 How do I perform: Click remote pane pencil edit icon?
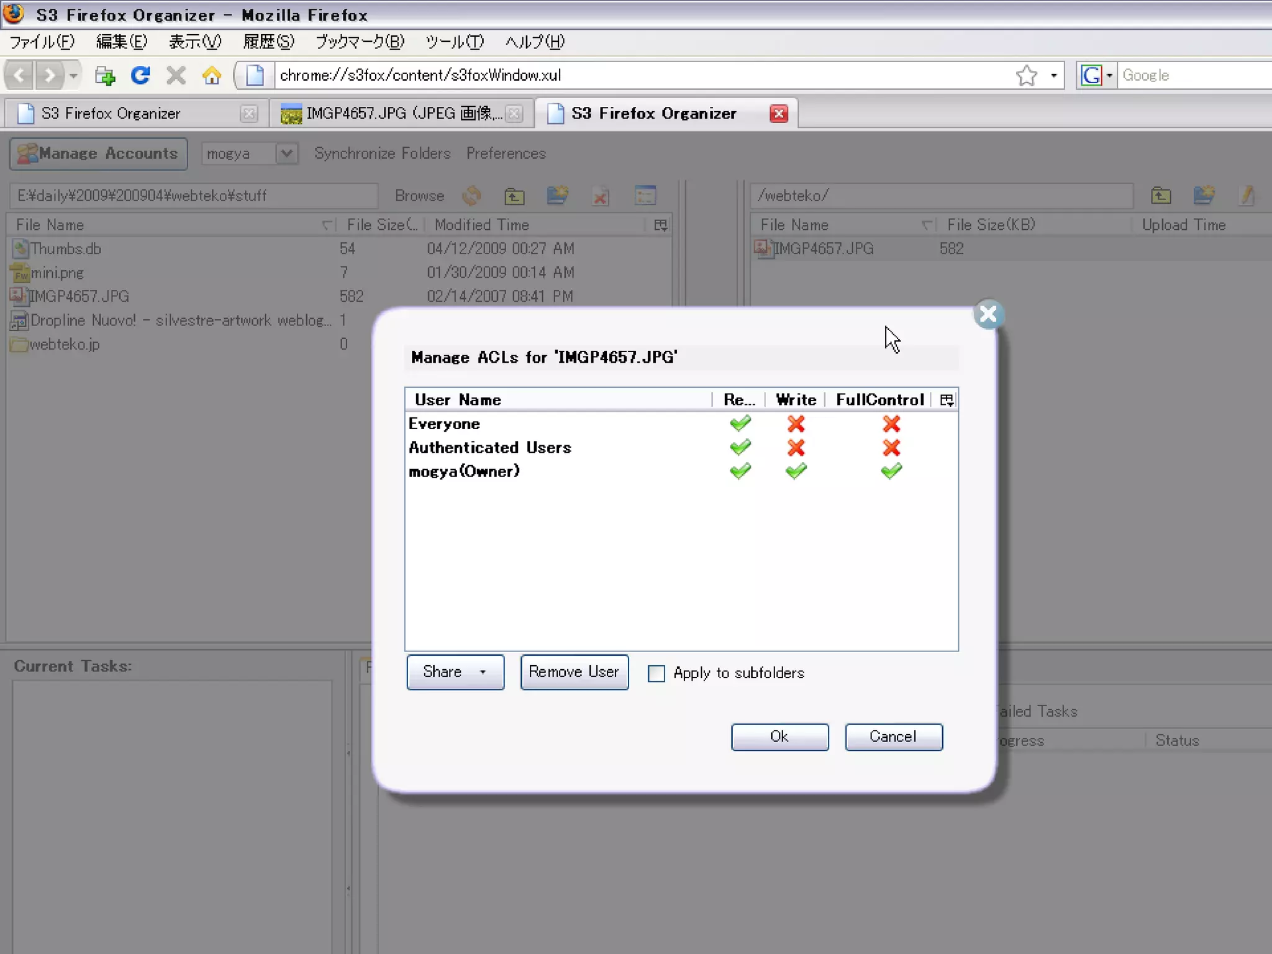1246,196
